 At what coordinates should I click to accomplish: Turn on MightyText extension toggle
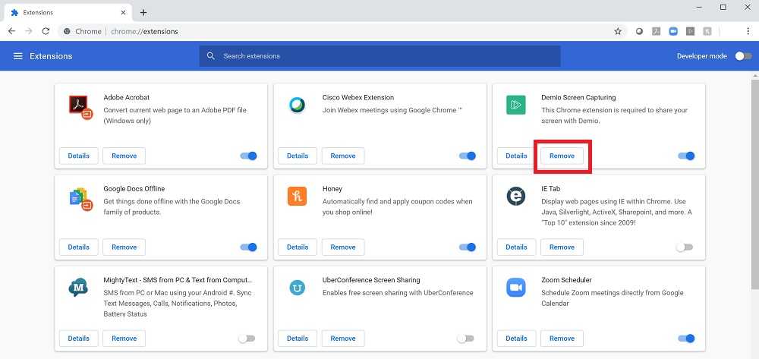click(247, 339)
